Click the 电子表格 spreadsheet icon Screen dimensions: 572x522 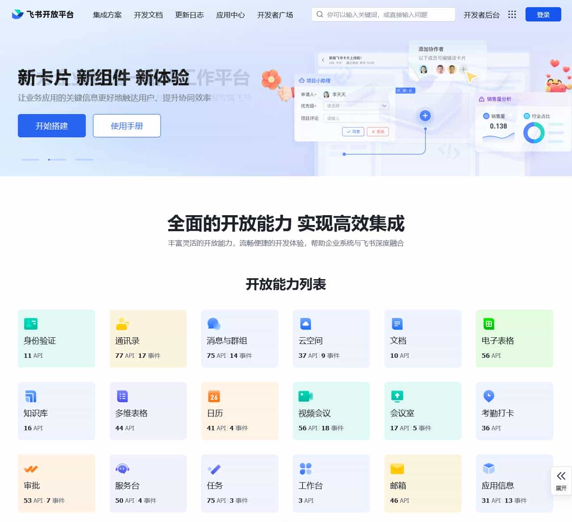(x=489, y=323)
